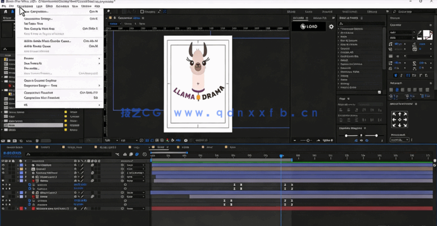Screen dimensions: 437x226
Task: Click the Effects & Presets search field
Action: [x=361, y=24]
